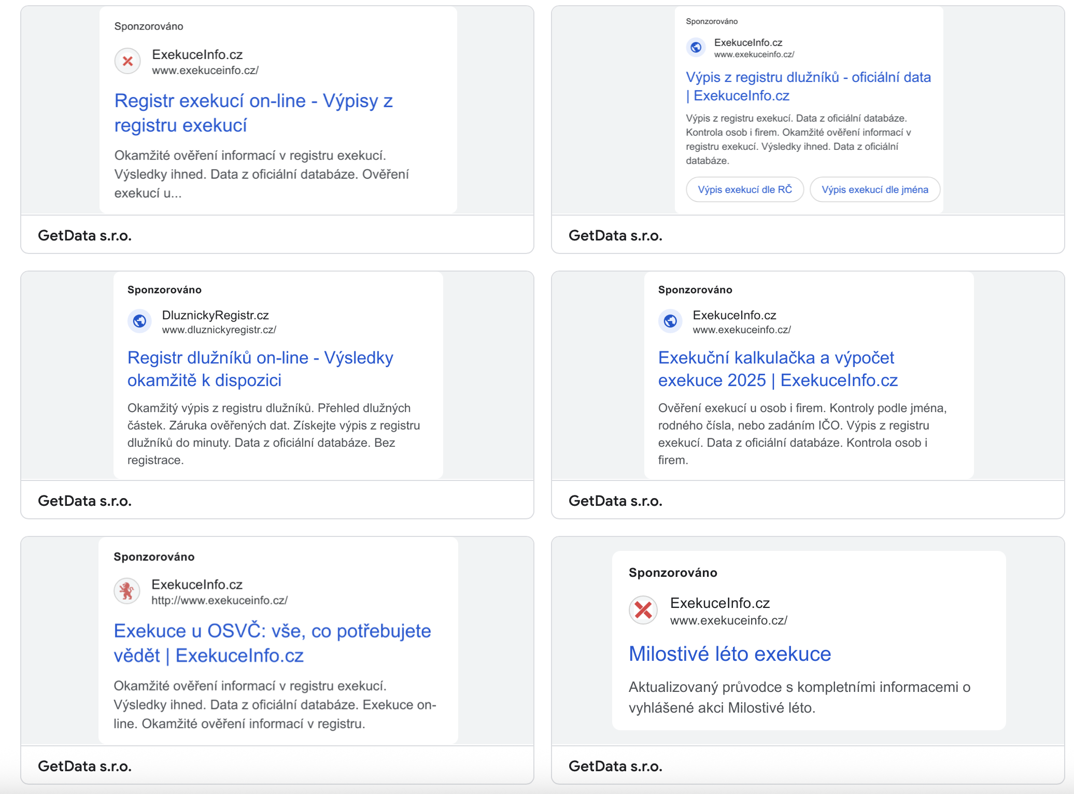Click 'Sponzorováno' label in the DluznickyRegistr.cz ad
Viewport: 1074px width, 794px height.
click(164, 290)
